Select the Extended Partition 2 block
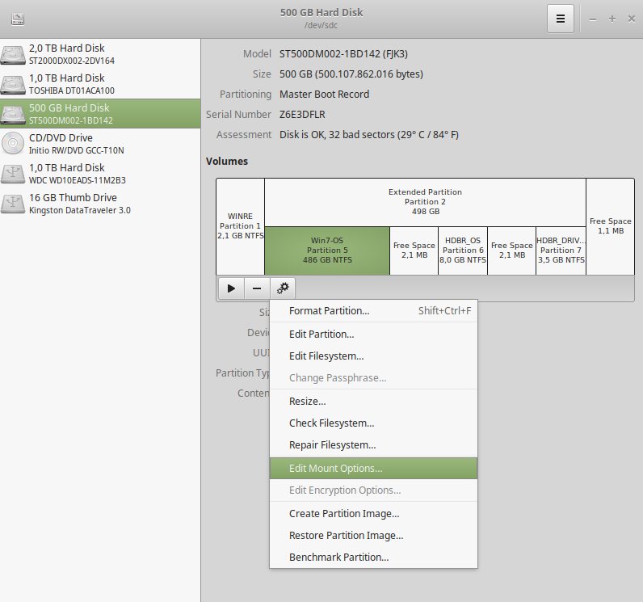Image resolution: width=643 pixels, height=602 pixels. pos(425,201)
